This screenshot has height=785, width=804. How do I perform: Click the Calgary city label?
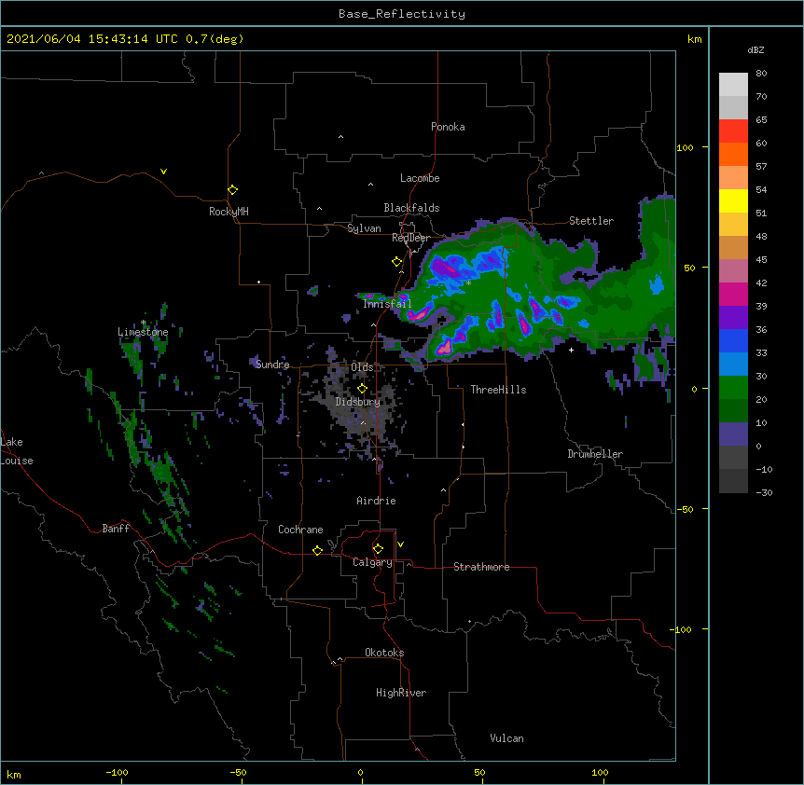click(x=372, y=562)
